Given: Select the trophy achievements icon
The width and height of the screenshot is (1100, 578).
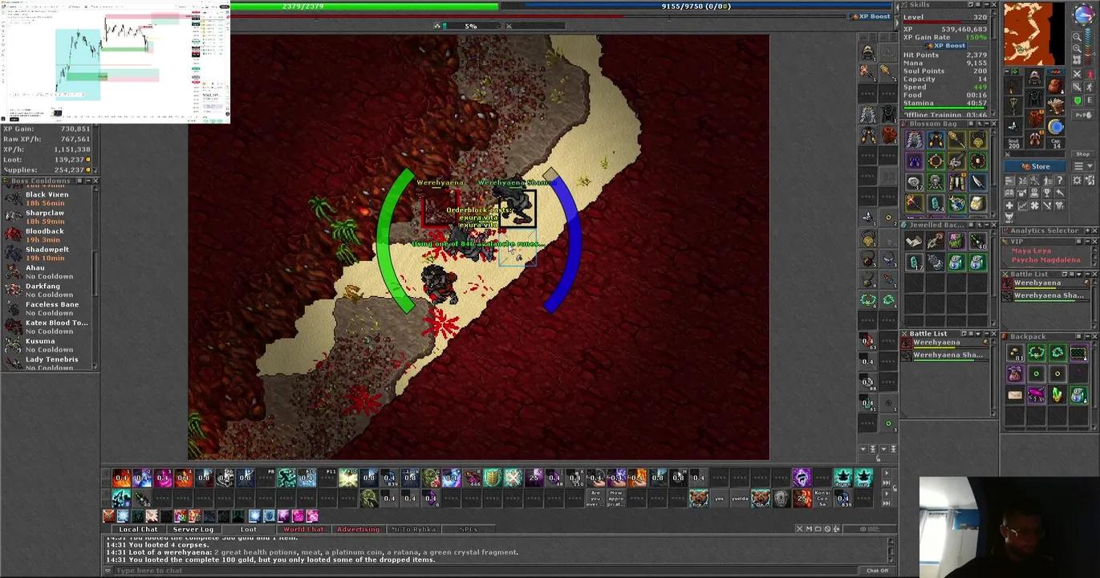Looking at the screenshot, I should coord(1048,193).
